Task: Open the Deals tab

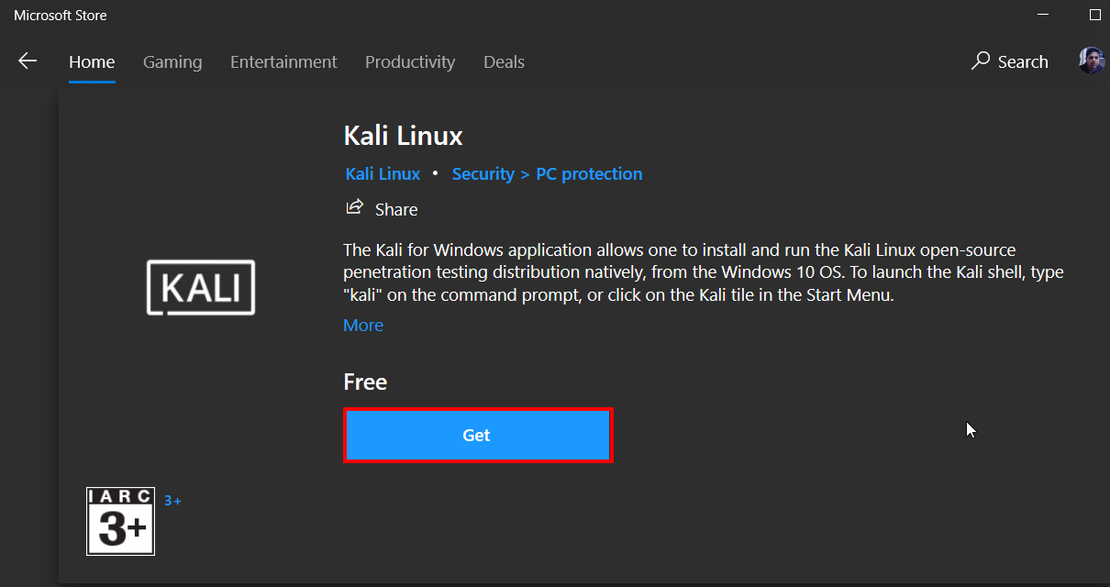Action: pyautogui.click(x=504, y=62)
